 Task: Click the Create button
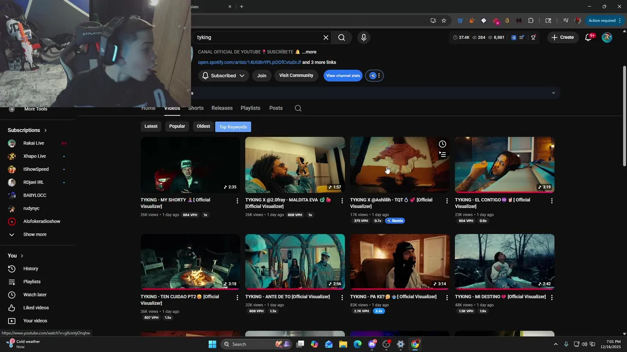click(562, 37)
